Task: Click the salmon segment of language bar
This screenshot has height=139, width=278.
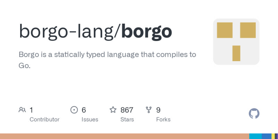Action: 124,136
